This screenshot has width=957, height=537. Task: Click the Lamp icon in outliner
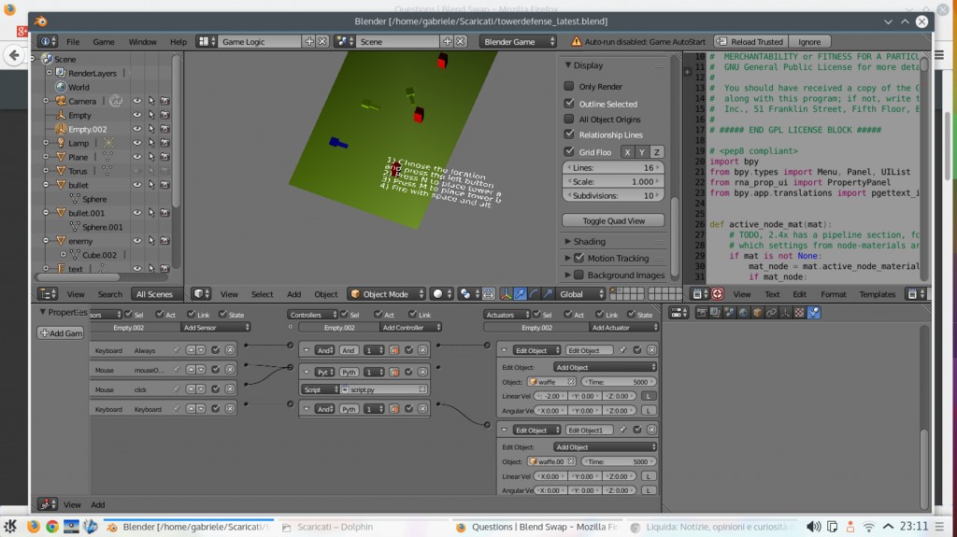click(x=60, y=143)
